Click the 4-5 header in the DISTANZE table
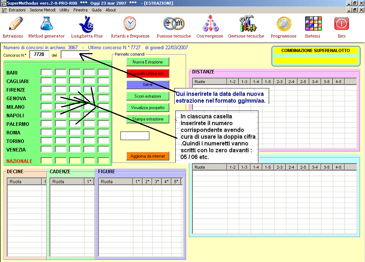Viewport: 365px width, 262px height. (x=339, y=82)
